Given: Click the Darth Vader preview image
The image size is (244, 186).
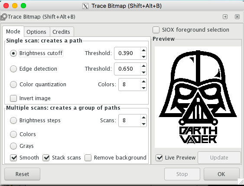Looking at the screenshot, I should point(198,97).
